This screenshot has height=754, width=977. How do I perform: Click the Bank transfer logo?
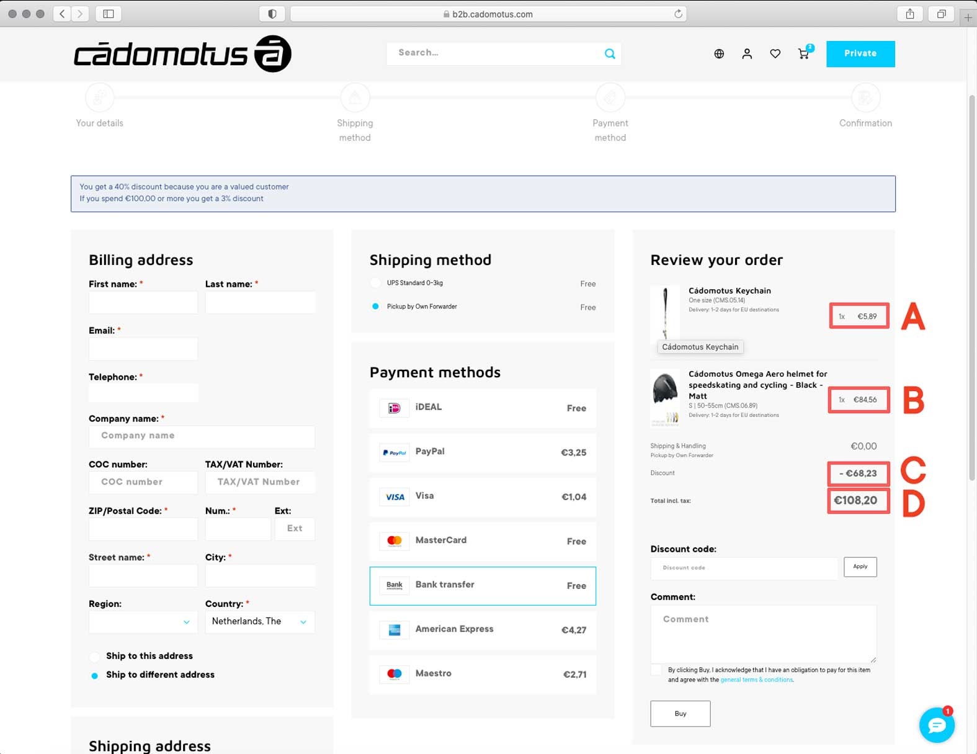pyautogui.click(x=395, y=585)
